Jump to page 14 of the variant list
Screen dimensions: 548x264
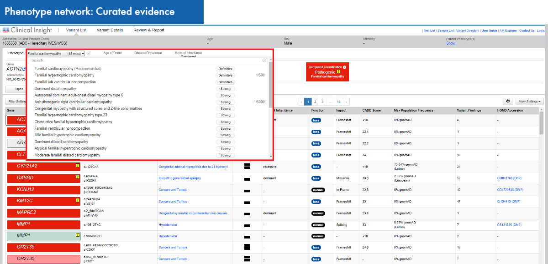point(338,102)
